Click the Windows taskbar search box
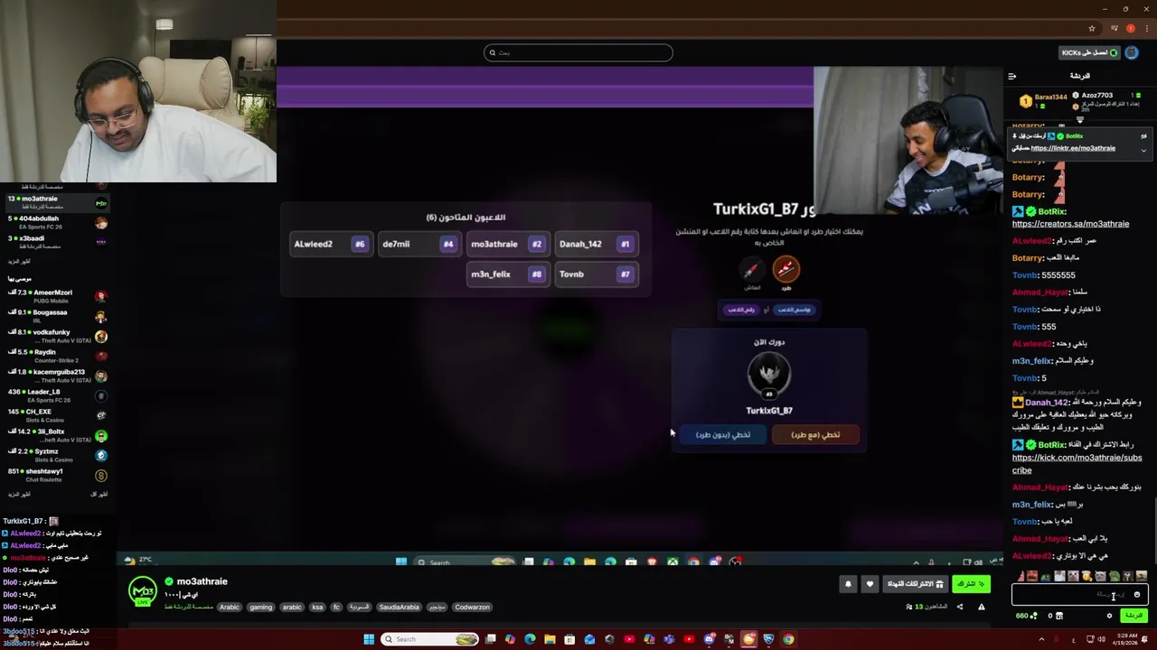 (x=430, y=639)
